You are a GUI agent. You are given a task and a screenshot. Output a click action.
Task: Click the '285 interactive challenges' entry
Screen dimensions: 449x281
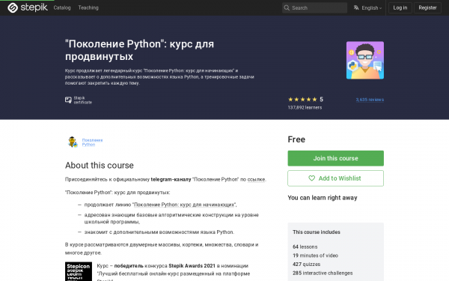pyautogui.click(x=323, y=273)
